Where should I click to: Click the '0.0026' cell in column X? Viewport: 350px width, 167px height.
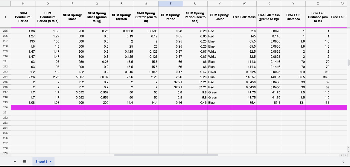click(x=269, y=31)
